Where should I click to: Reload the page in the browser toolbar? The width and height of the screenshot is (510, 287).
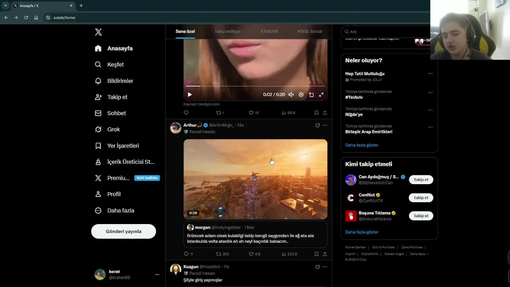click(x=26, y=18)
